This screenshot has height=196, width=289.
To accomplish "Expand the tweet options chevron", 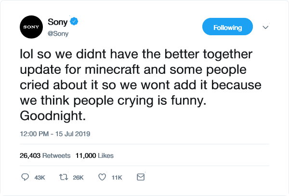I will (x=265, y=28).
